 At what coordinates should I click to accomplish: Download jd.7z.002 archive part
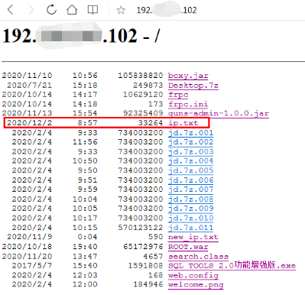[190, 142]
